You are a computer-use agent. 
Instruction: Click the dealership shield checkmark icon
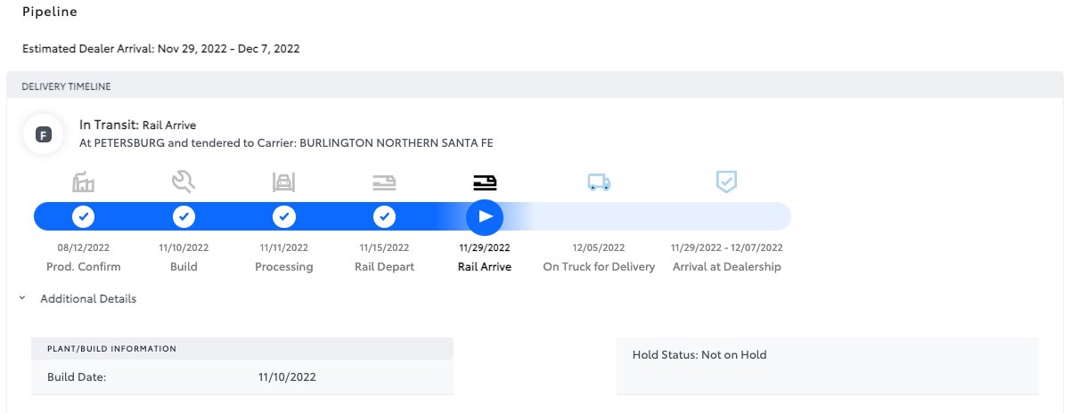tap(727, 182)
